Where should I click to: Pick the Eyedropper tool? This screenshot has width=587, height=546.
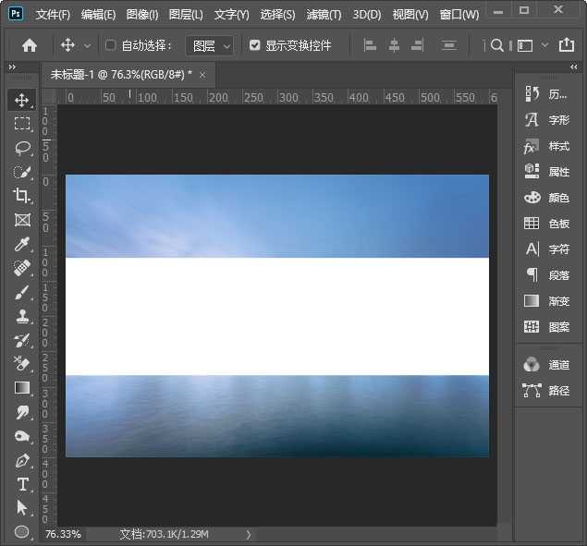pos(22,244)
